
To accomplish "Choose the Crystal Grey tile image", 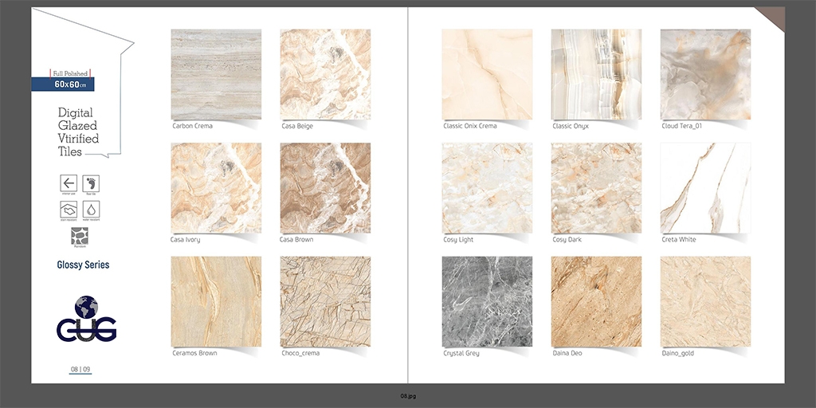I will point(487,301).
